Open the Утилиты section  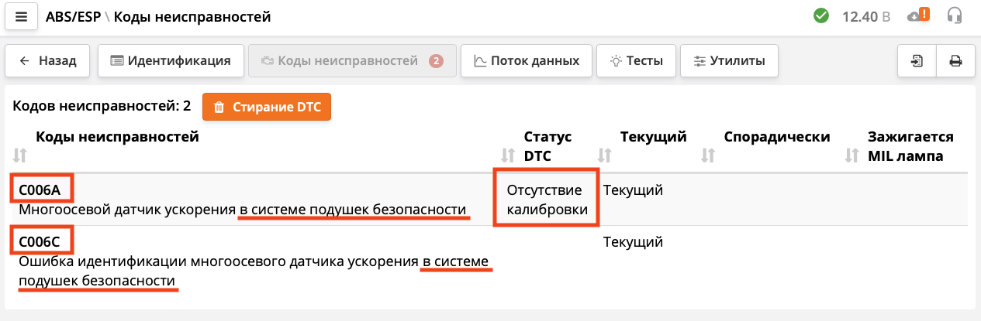click(x=729, y=61)
